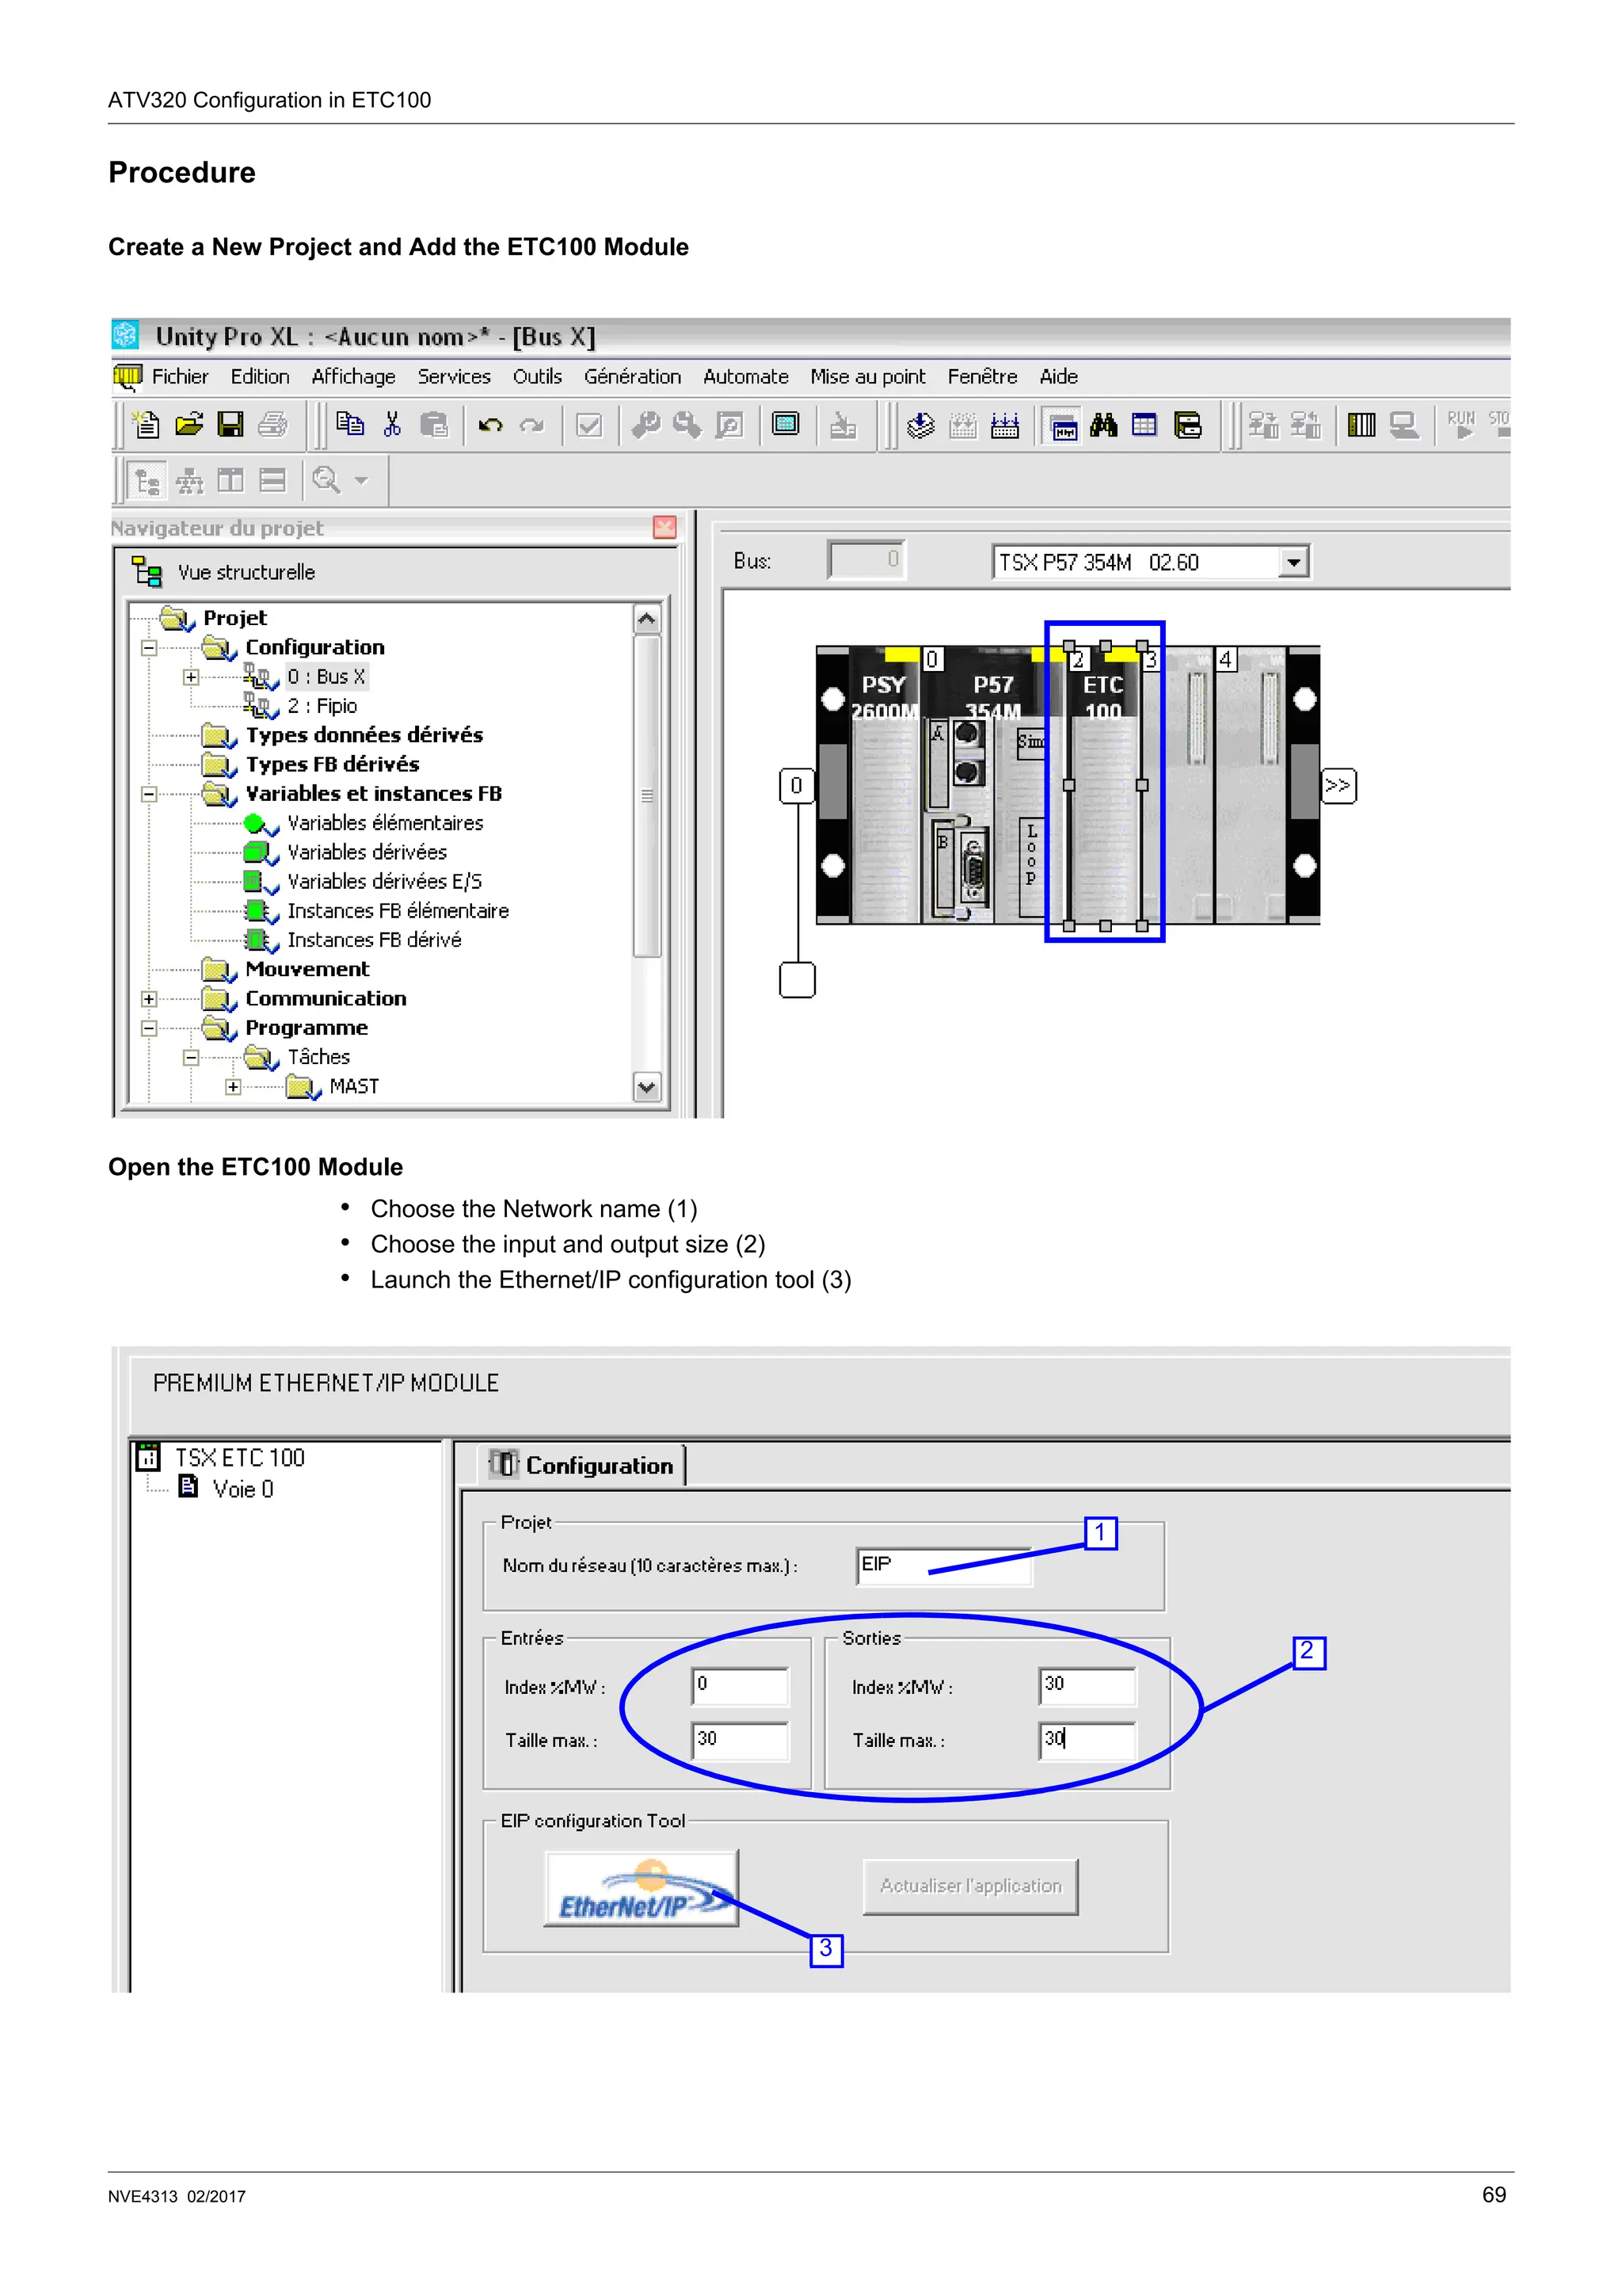Click the Vue structurelle tree icon
The width and height of the screenshot is (1622, 2296).
click(x=148, y=572)
